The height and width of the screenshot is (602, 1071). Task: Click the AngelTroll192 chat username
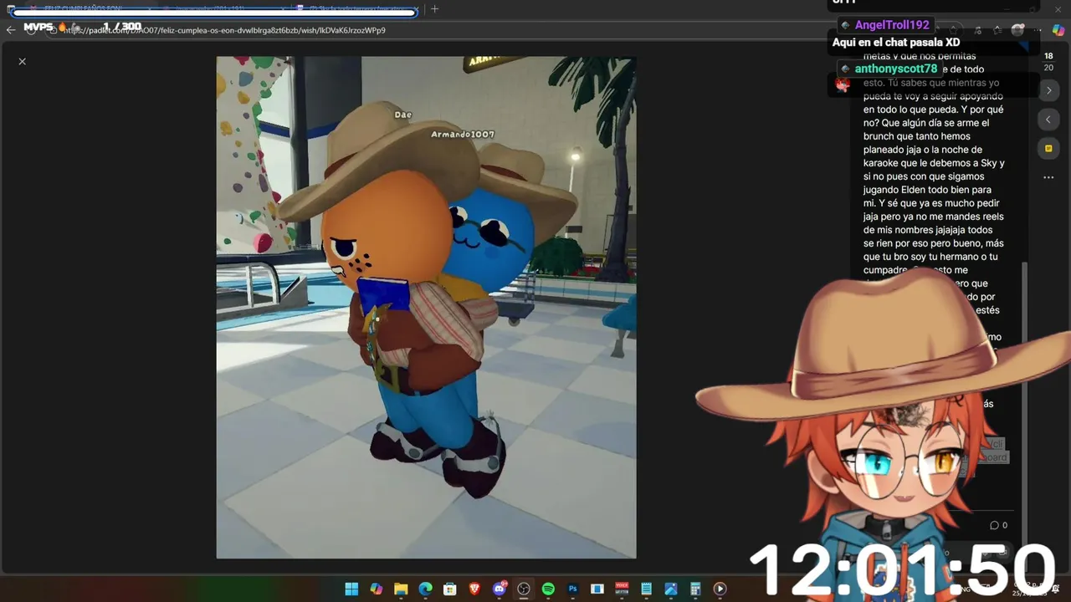892,25
